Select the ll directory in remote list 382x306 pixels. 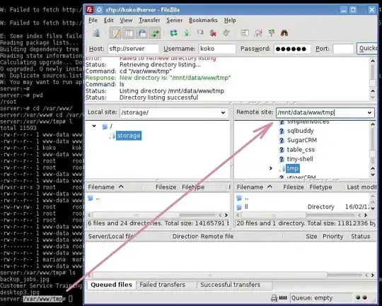246,207
